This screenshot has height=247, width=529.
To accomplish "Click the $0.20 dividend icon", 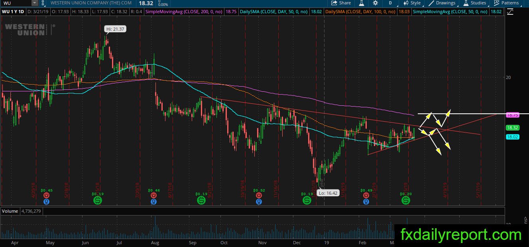I will tap(406, 200).
